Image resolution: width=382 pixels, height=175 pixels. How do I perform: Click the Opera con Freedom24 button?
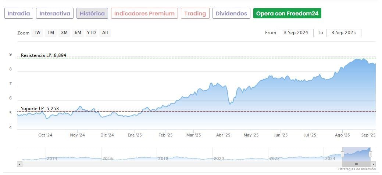pos(288,14)
